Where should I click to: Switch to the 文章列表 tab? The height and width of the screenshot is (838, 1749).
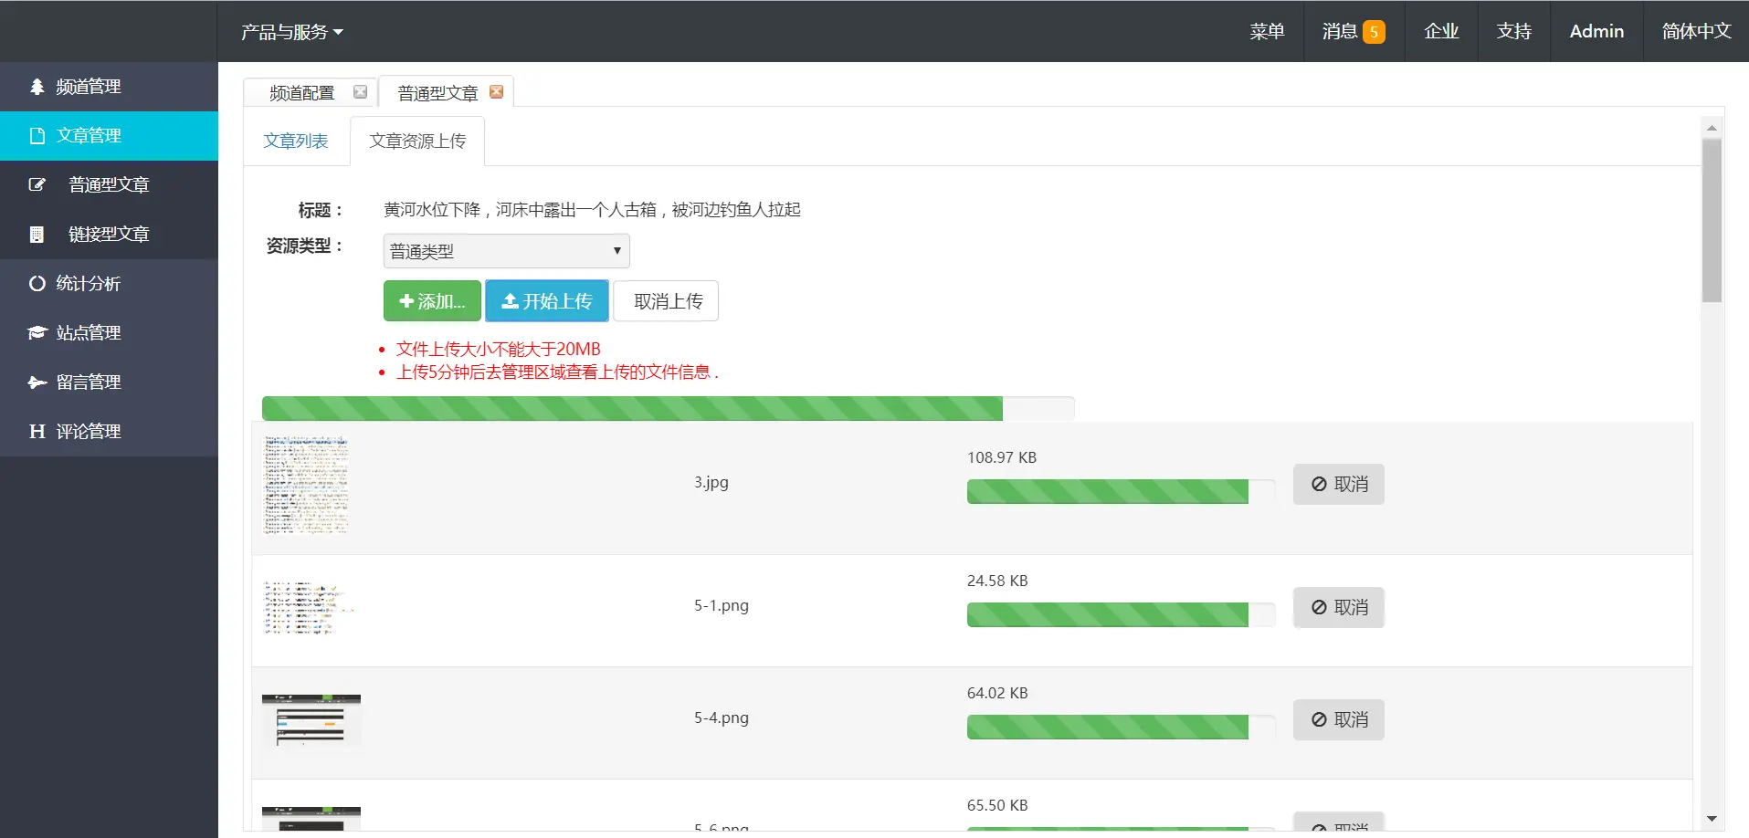click(x=296, y=141)
